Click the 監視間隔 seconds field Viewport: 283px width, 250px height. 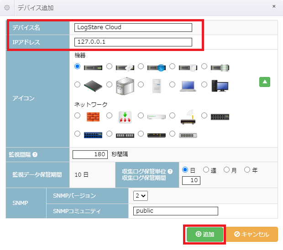[90, 154]
